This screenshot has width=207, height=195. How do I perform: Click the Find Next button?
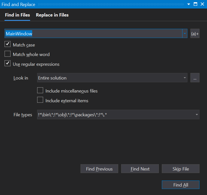pyautogui.click(x=140, y=169)
